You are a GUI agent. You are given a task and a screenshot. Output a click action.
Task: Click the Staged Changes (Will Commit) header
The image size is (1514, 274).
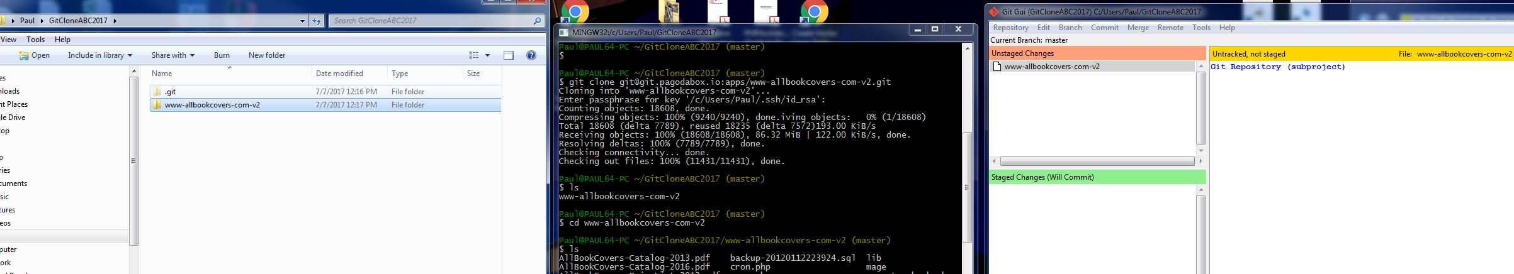point(1097,177)
